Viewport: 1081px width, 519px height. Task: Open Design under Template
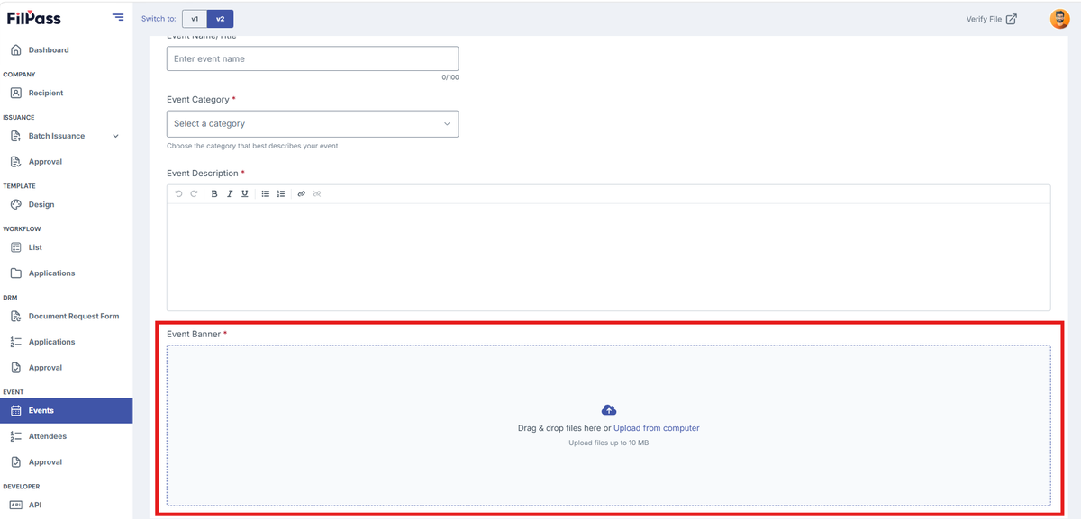tap(41, 204)
